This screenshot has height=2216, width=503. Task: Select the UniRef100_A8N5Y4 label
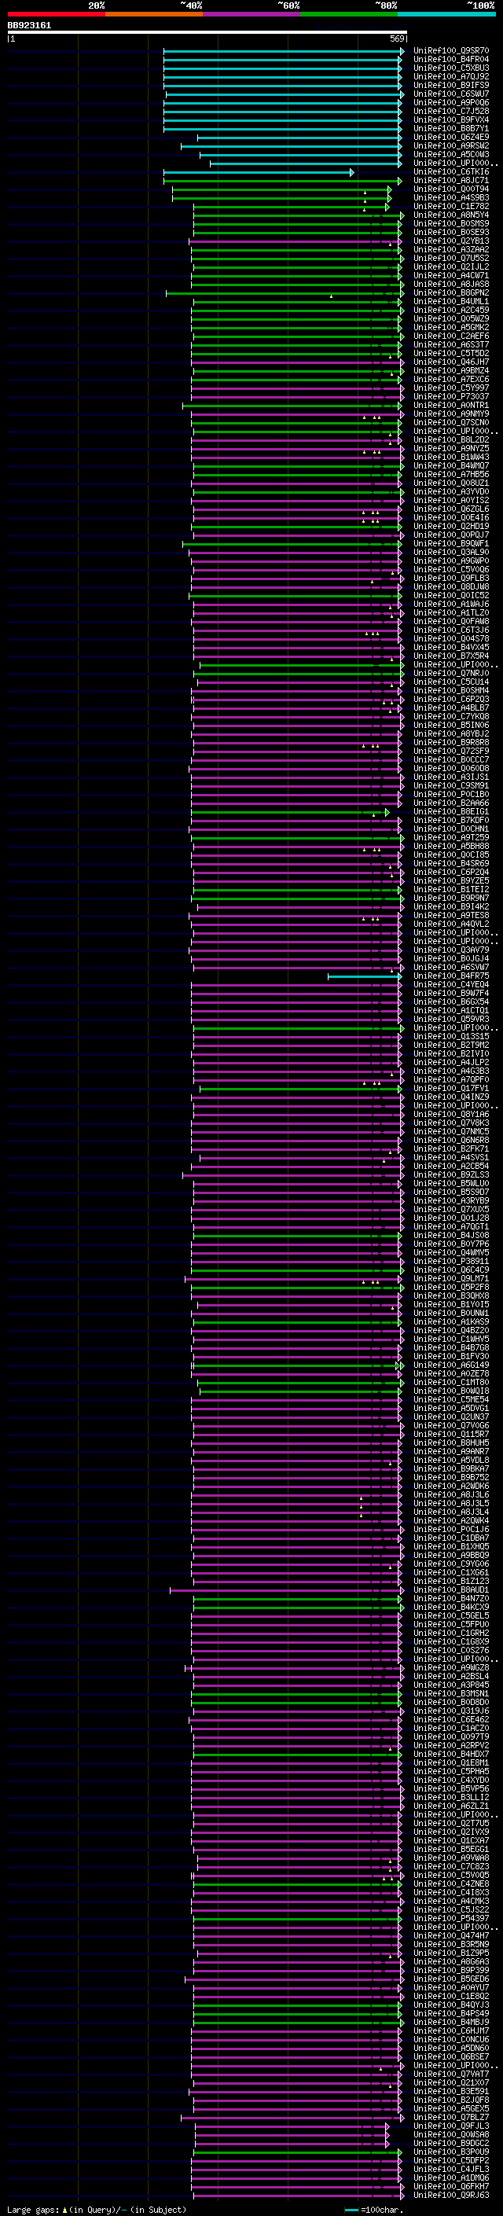451,215
